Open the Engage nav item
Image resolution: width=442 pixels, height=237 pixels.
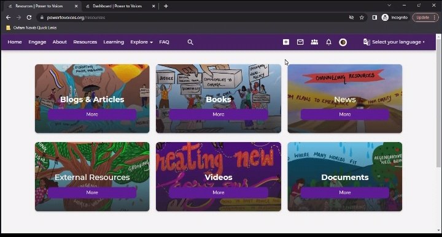click(37, 42)
